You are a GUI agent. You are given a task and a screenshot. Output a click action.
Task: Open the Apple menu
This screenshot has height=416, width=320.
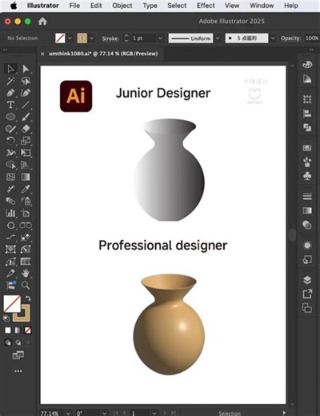click(14, 6)
